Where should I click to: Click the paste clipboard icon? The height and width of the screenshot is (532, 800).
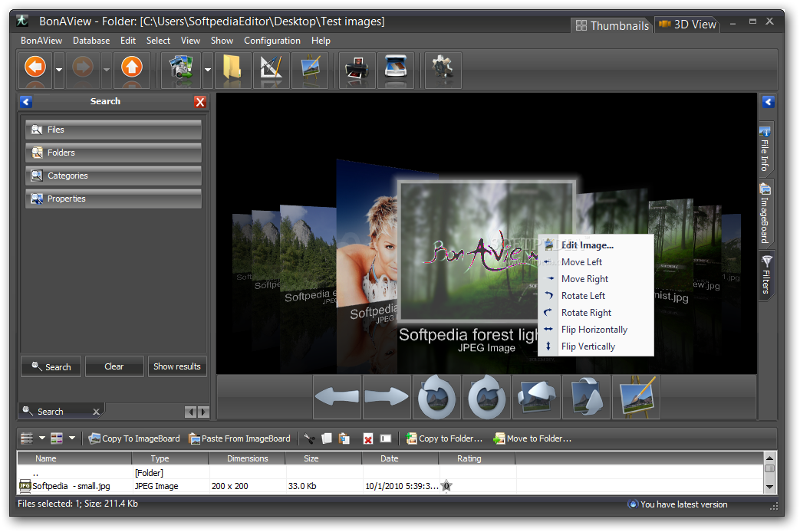click(344, 438)
